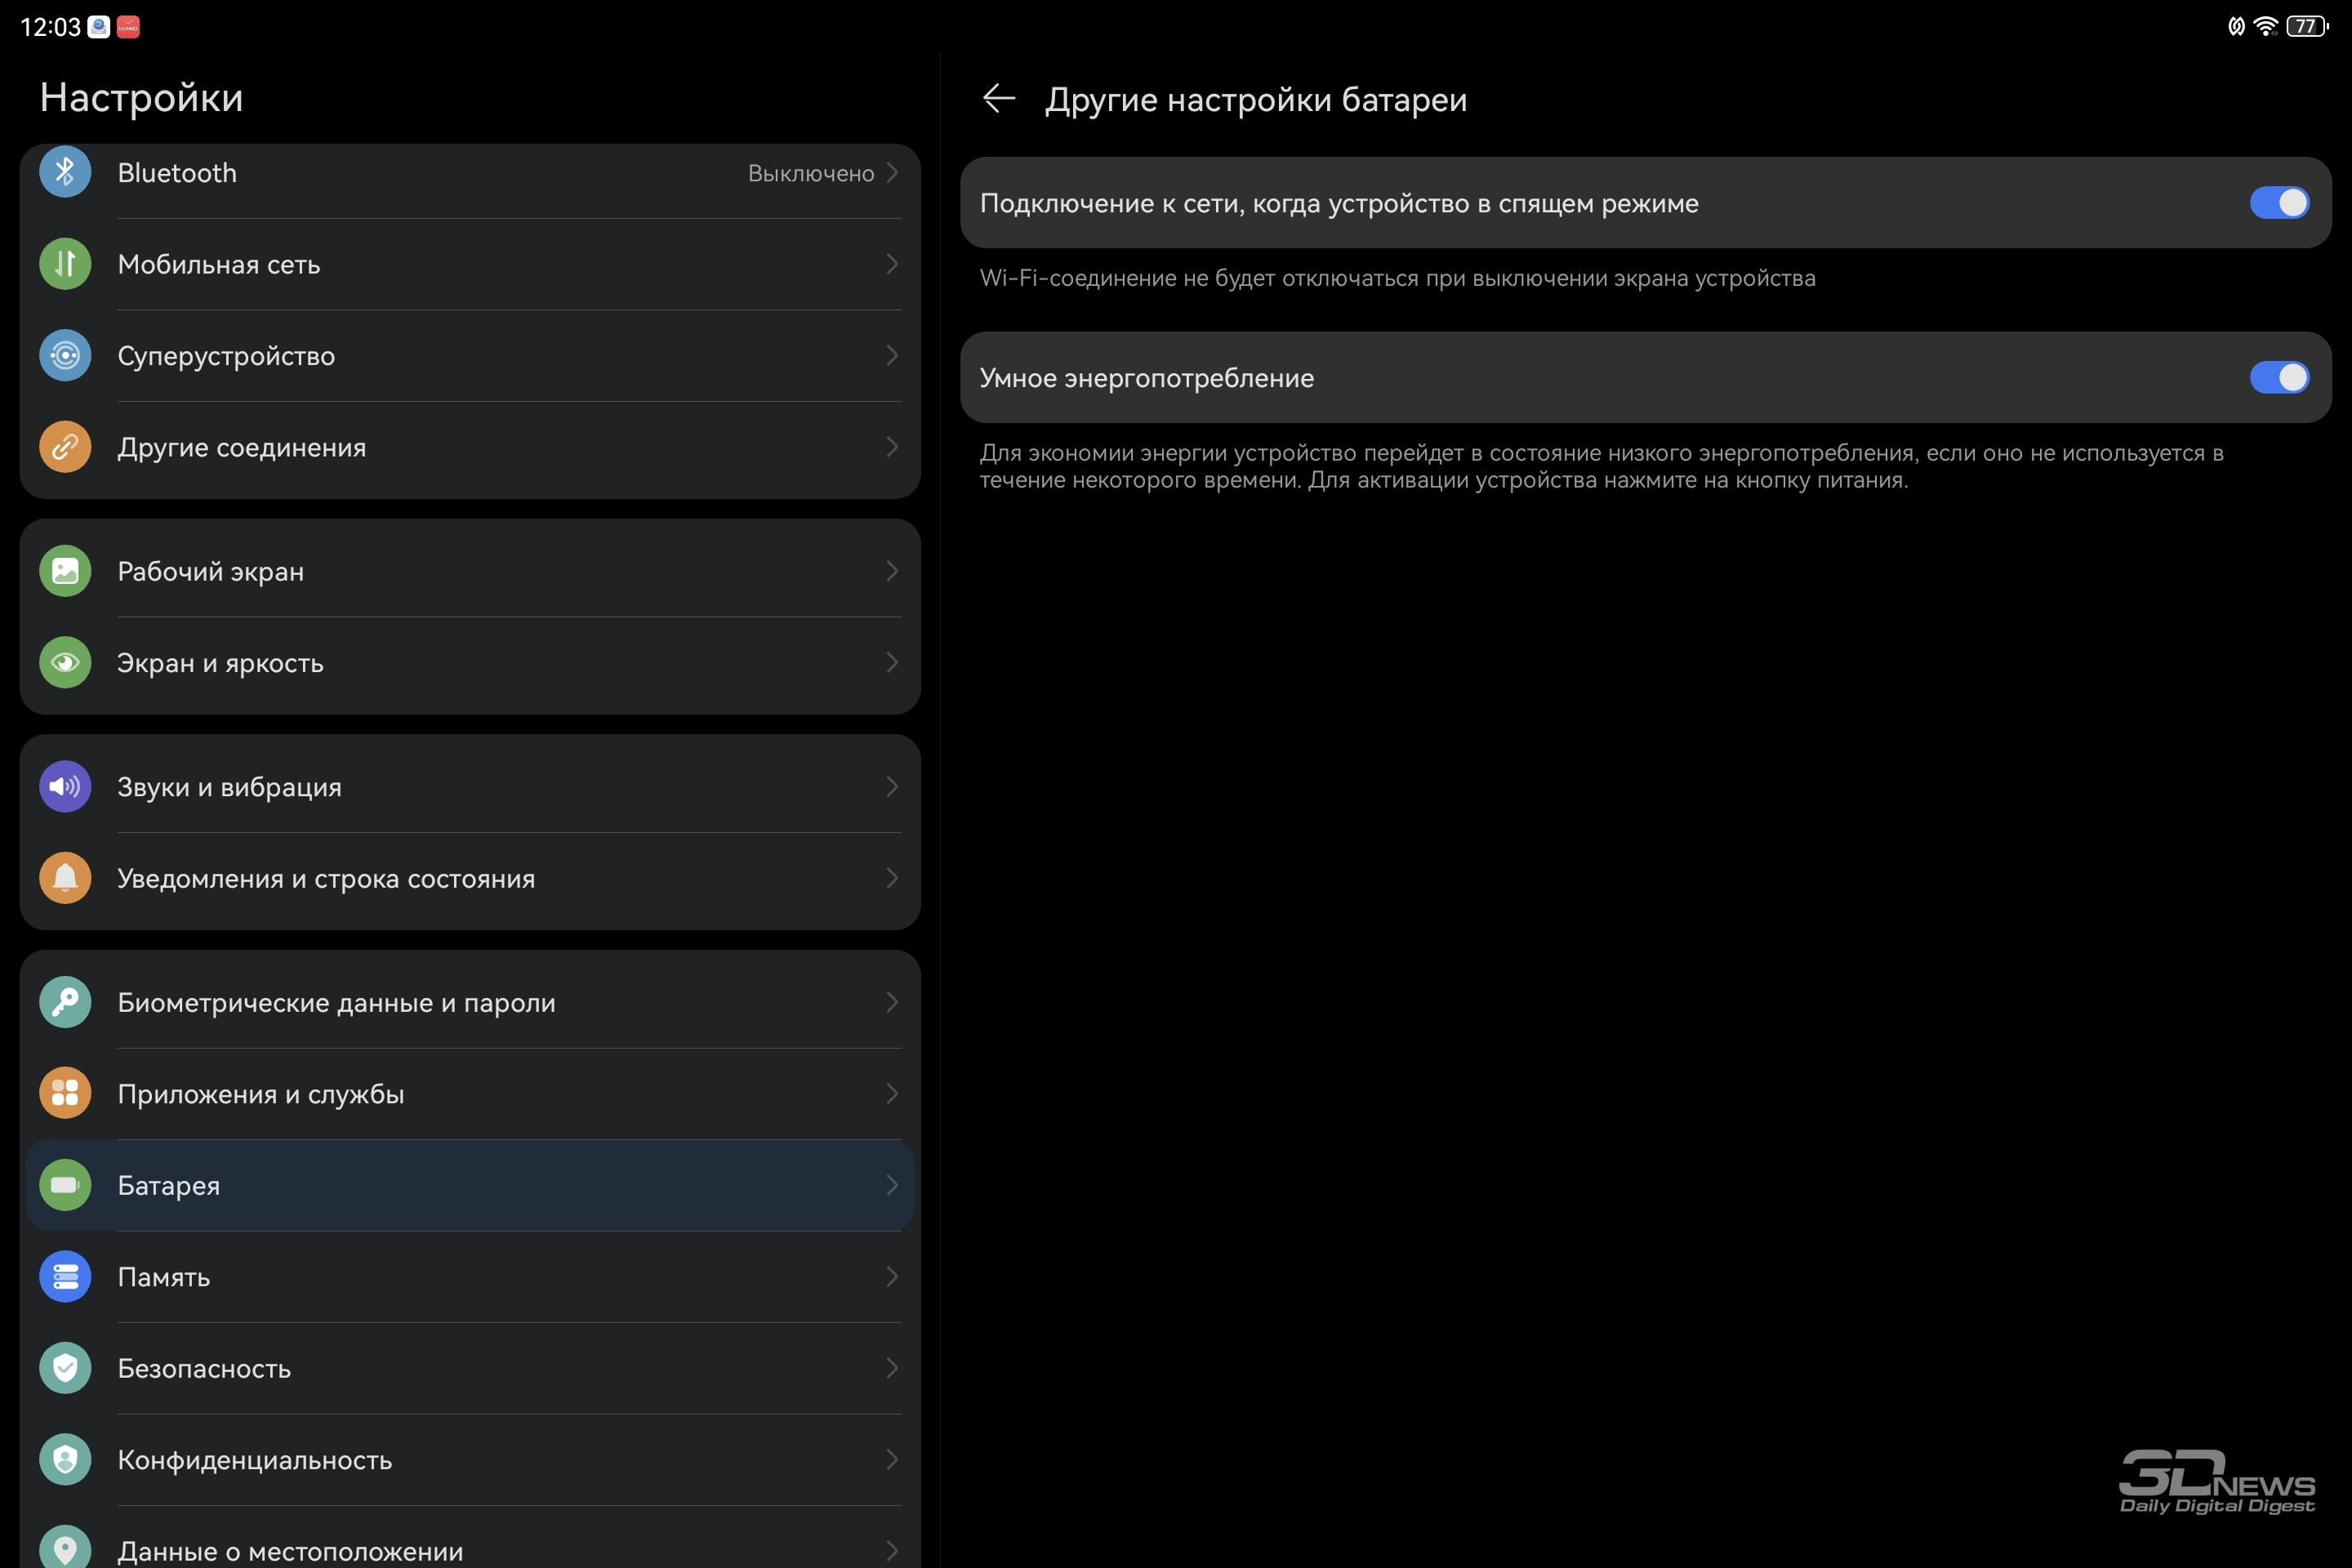Disable network connection in sleep mode toggle
This screenshot has height=1568, width=2352.
(x=2279, y=202)
